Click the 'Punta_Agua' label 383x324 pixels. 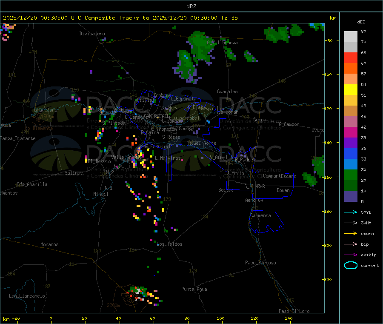click(194, 289)
